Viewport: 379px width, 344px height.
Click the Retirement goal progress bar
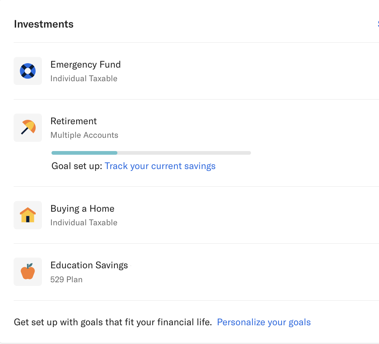(x=184, y=153)
